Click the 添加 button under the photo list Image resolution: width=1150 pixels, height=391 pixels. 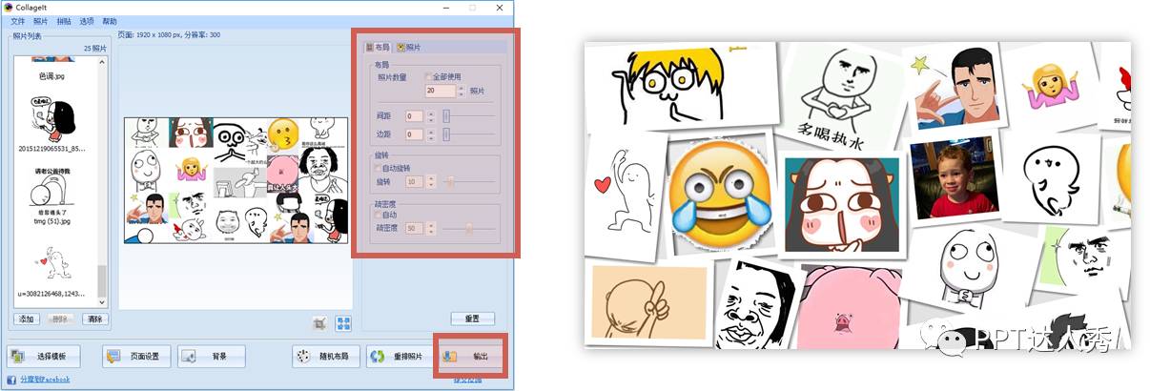click(27, 319)
